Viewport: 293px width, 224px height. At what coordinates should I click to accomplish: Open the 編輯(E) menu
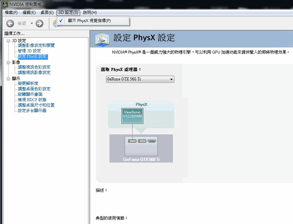[29, 13]
